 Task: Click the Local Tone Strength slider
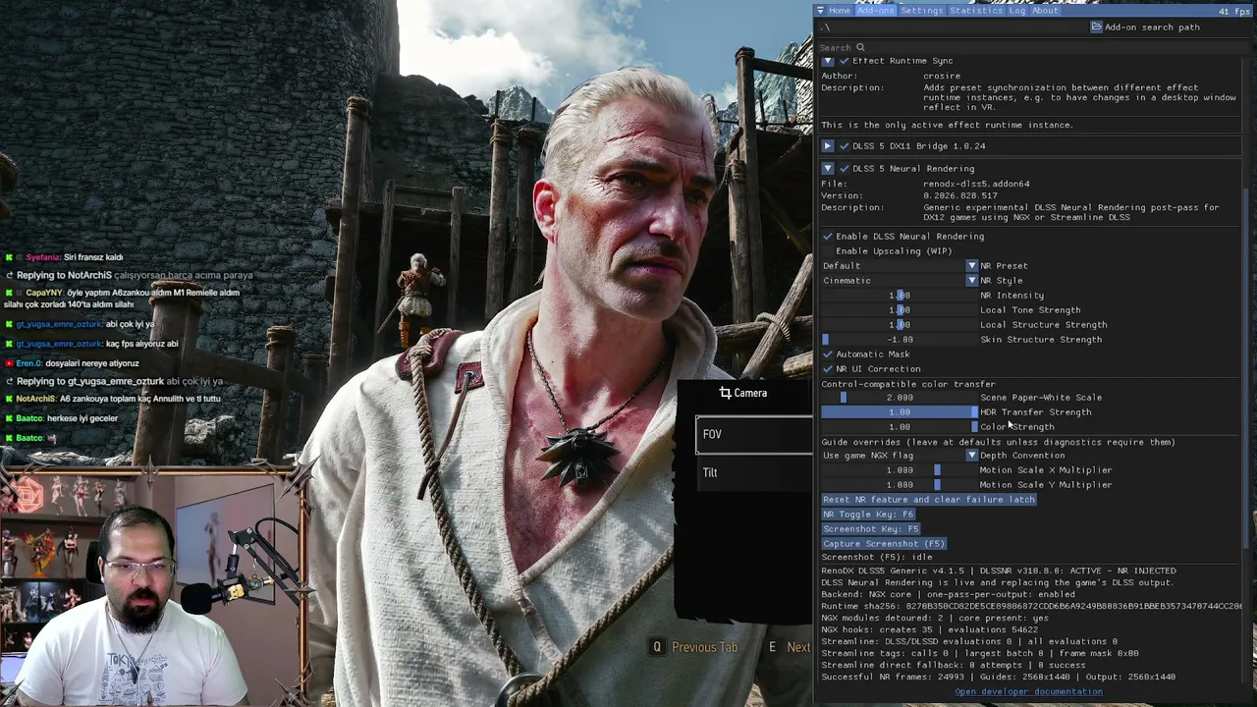click(900, 310)
